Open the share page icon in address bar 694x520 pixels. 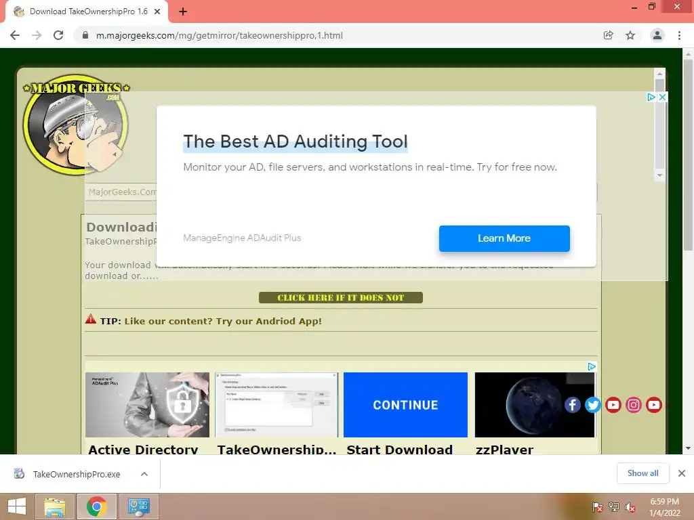coord(608,35)
